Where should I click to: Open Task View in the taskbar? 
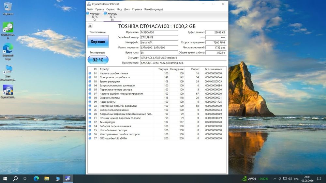click(x=25, y=179)
